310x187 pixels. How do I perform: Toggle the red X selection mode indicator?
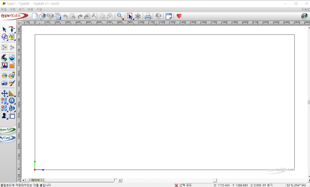point(176,185)
